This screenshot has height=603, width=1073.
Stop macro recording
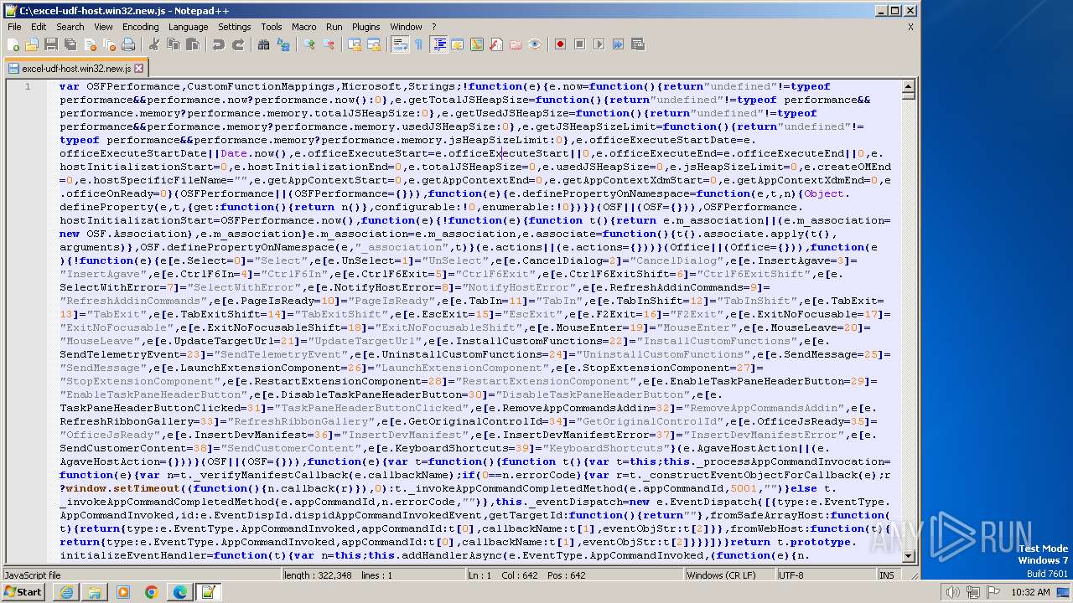579,44
